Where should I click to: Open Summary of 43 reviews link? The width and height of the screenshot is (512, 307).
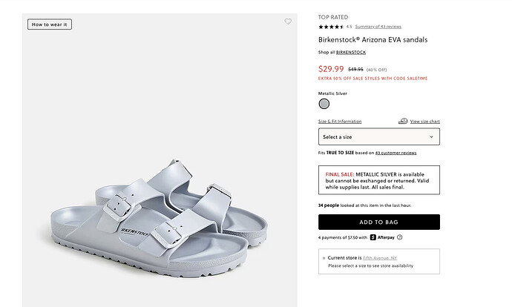[x=378, y=27]
